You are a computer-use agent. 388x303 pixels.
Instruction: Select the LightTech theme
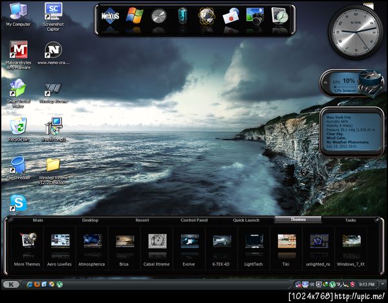point(253,249)
